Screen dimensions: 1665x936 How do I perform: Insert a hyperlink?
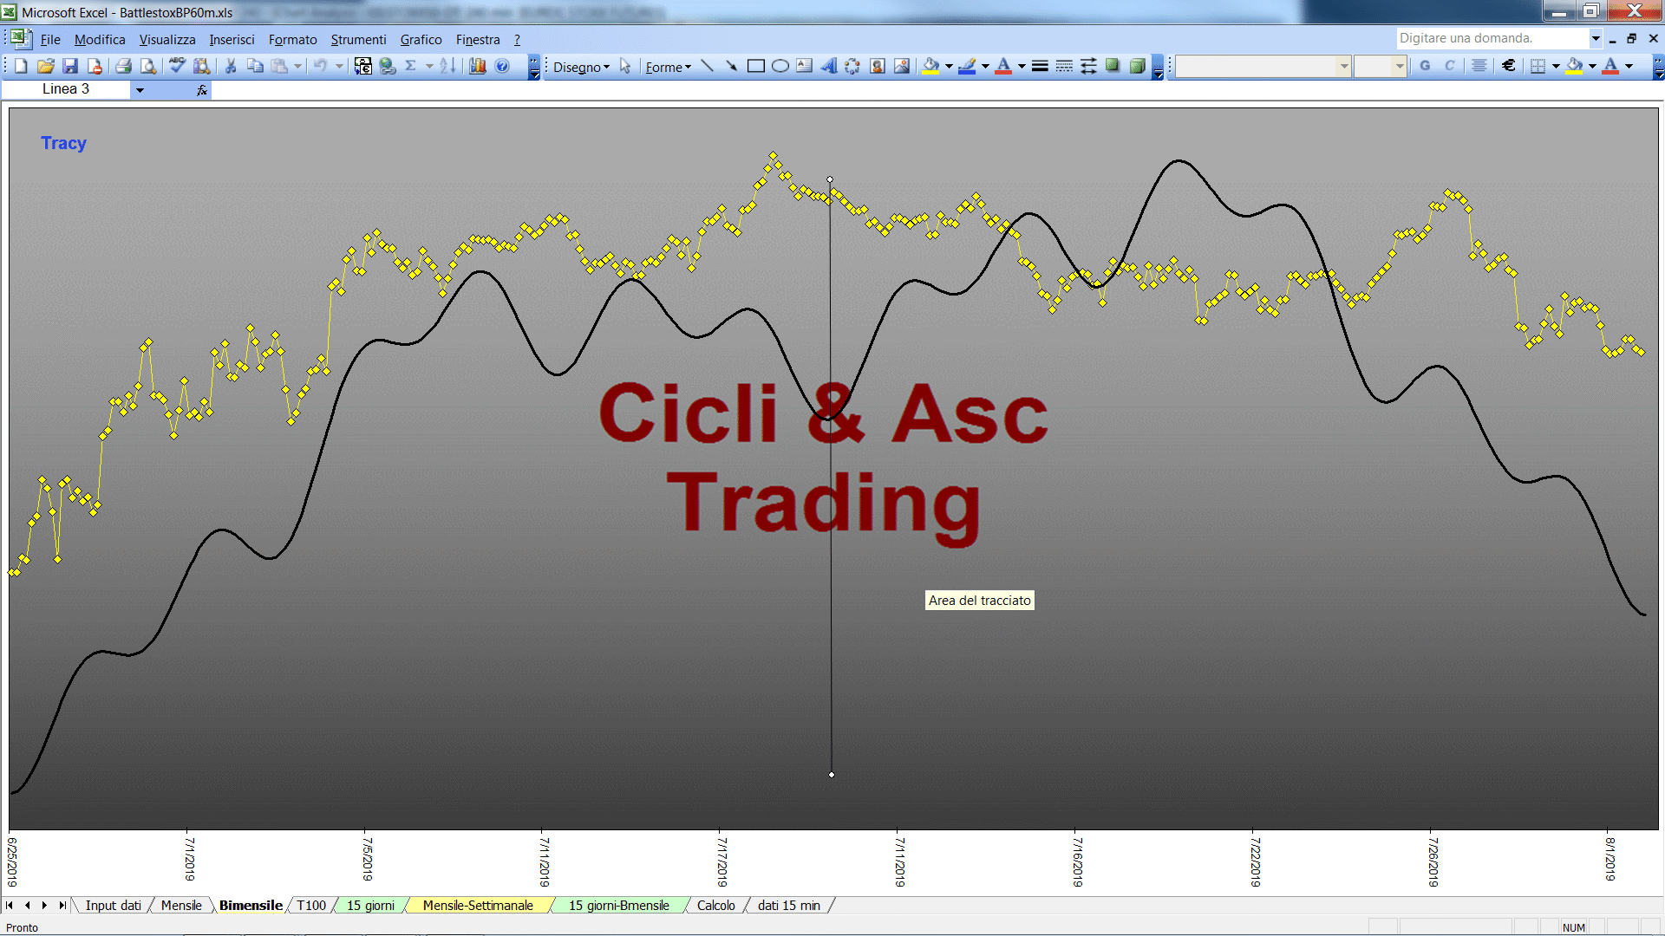[388, 67]
